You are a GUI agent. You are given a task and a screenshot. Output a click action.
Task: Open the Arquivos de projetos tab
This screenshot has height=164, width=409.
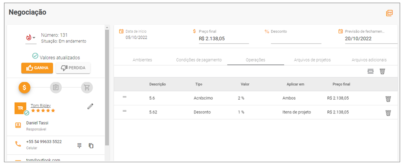pyautogui.click(x=312, y=60)
